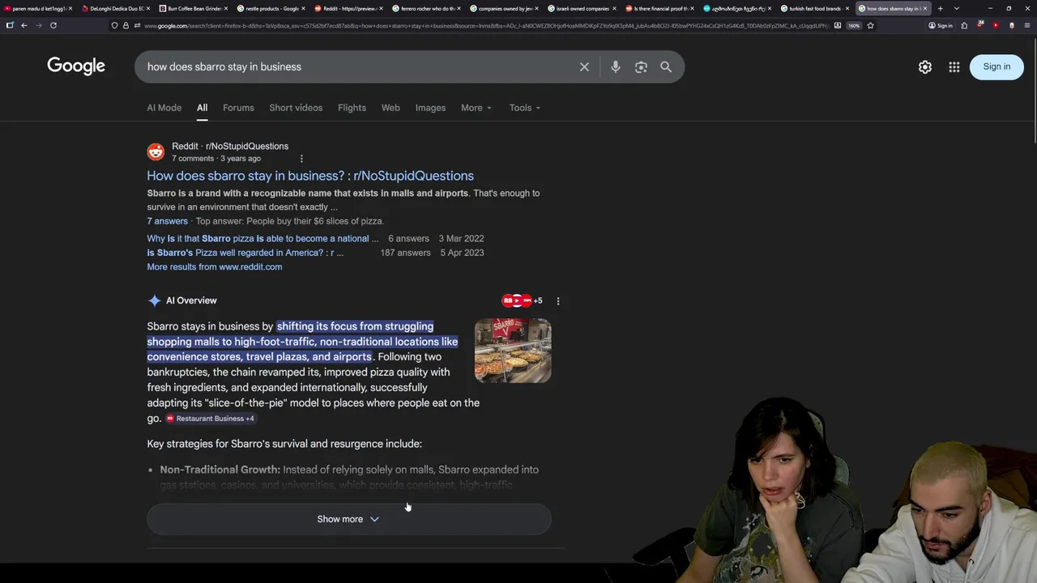
Task: Open a new browser tab with plus
Action: tap(940, 8)
